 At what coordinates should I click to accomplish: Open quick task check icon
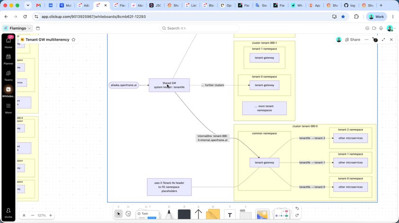(x=367, y=28)
